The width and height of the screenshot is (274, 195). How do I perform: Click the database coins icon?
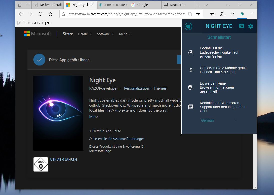pos(191,87)
